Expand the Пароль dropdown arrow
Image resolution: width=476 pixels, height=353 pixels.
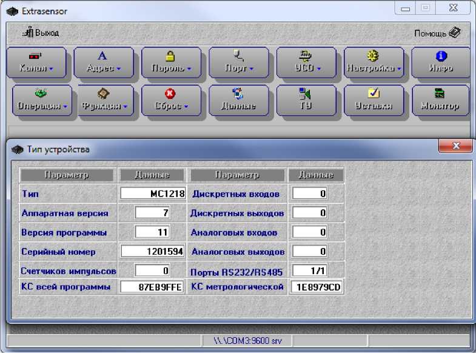189,69
